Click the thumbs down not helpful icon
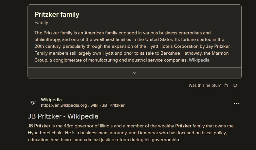This screenshot has width=256, height=150. [x=235, y=85]
